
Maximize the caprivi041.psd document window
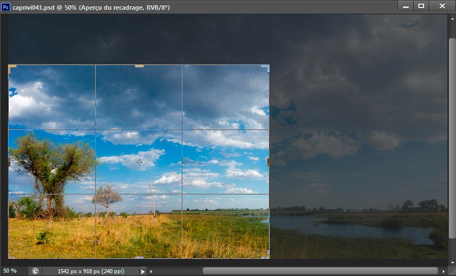[421, 6]
